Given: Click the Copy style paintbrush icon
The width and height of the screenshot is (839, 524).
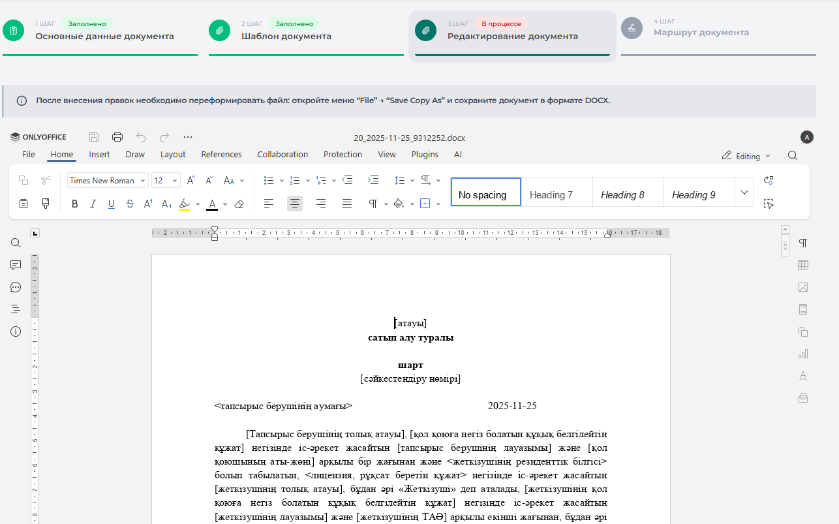Looking at the screenshot, I should point(46,204).
